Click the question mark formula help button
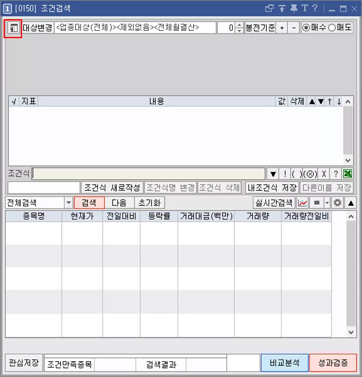Screen dimensions: 362x377 point(336,174)
